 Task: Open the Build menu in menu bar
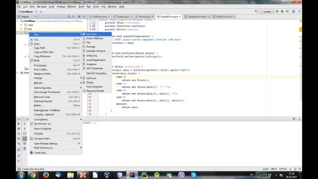81,6
